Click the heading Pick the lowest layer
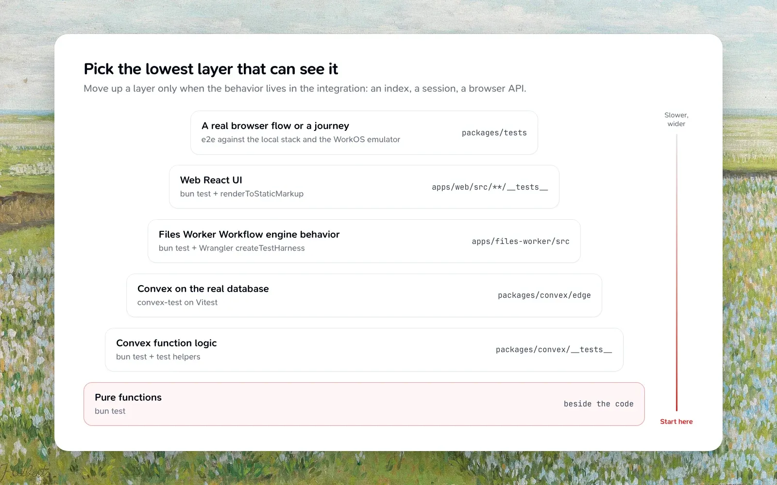The width and height of the screenshot is (777, 485). pyautogui.click(x=211, y=69)
